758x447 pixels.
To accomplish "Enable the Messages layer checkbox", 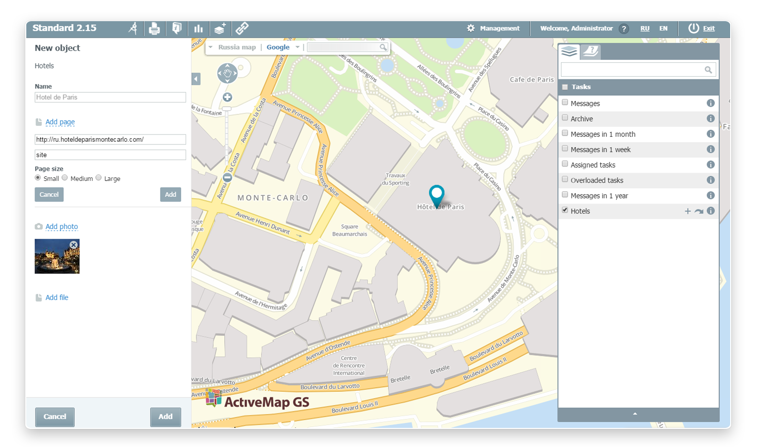I will pos(565,103).
